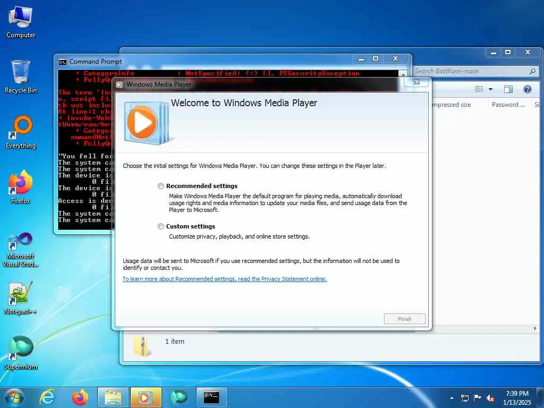Launch Firefox from the desktop shortcut

point(21,188)
